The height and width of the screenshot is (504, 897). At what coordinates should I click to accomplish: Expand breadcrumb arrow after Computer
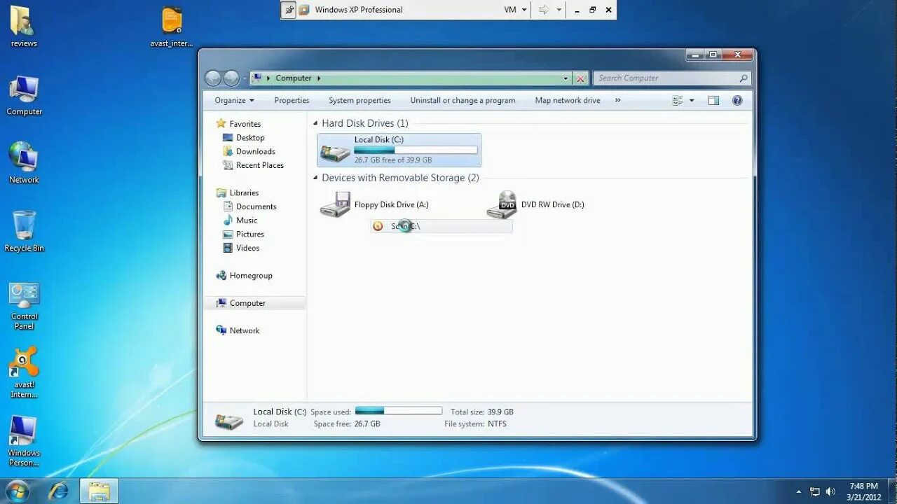[319, 78]
